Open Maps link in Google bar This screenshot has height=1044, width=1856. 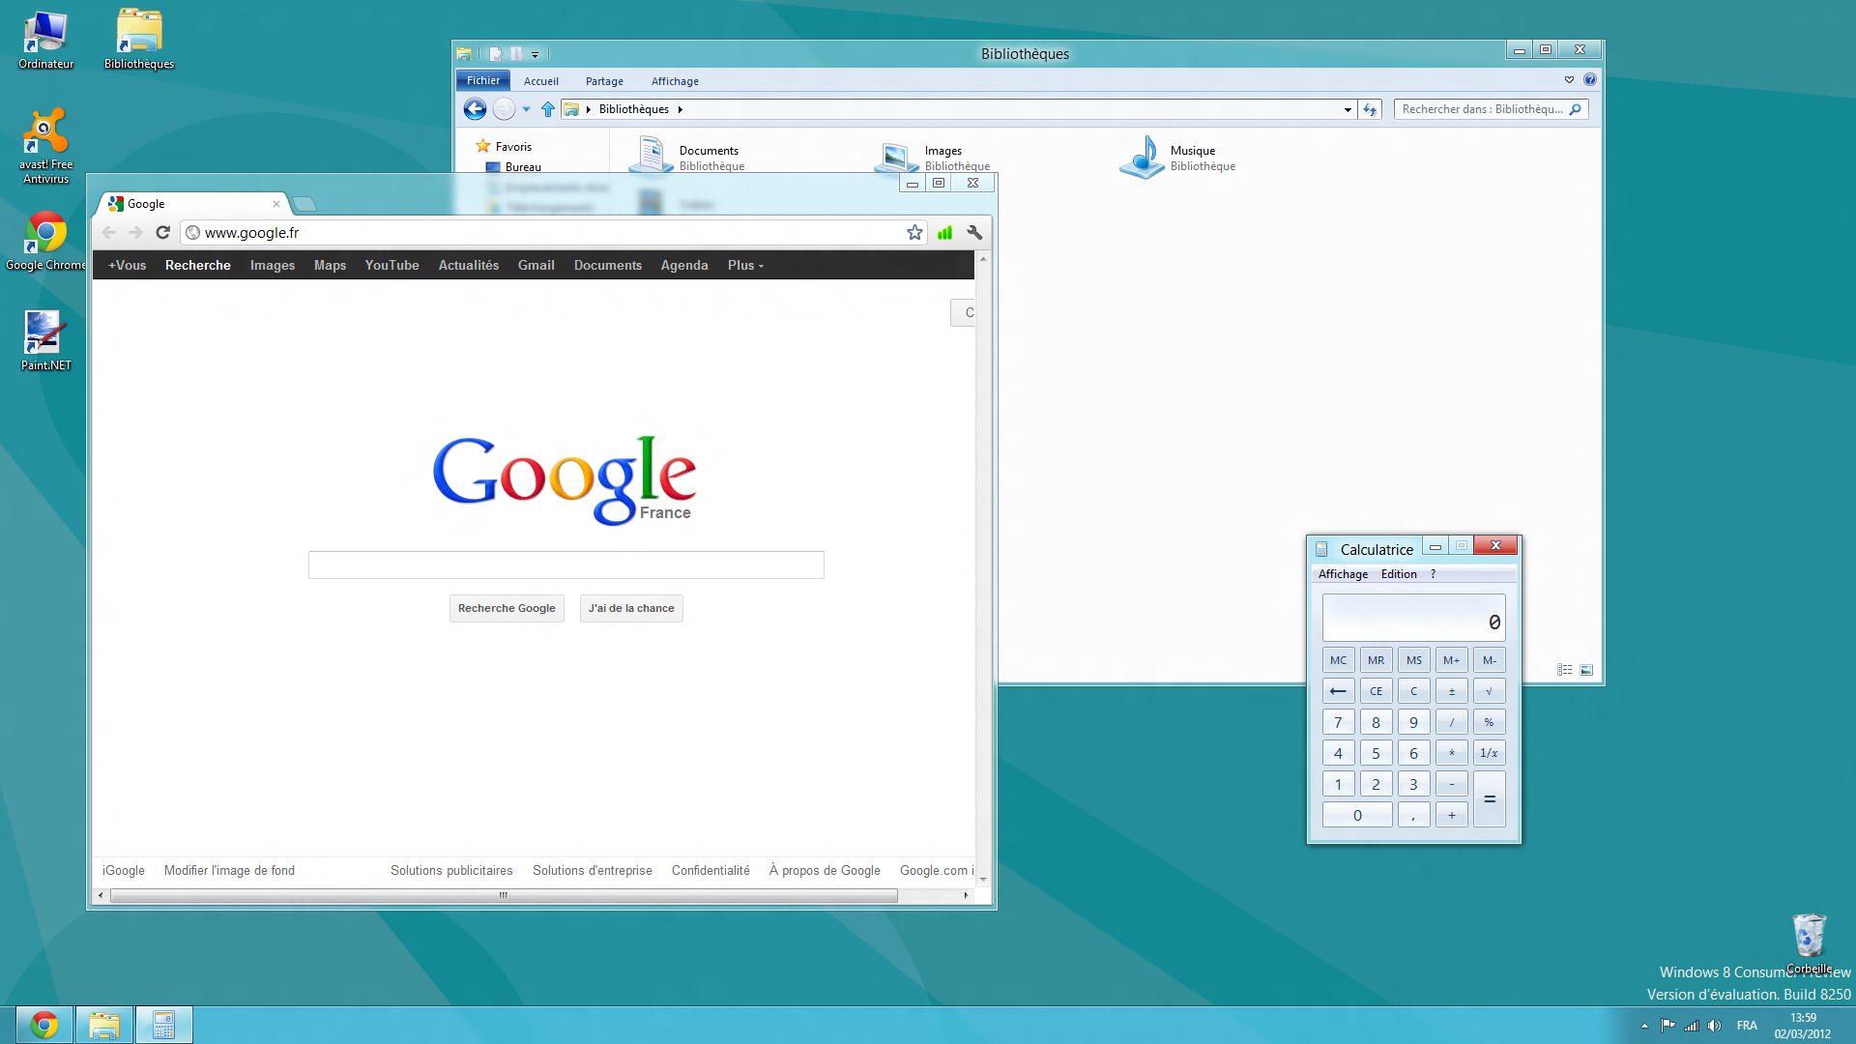(330, 265)
